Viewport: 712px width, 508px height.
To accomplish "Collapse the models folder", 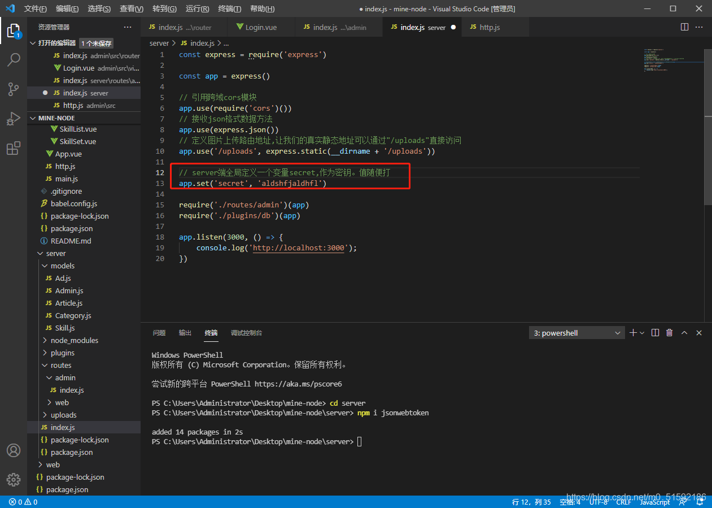I will coord(62,266).
